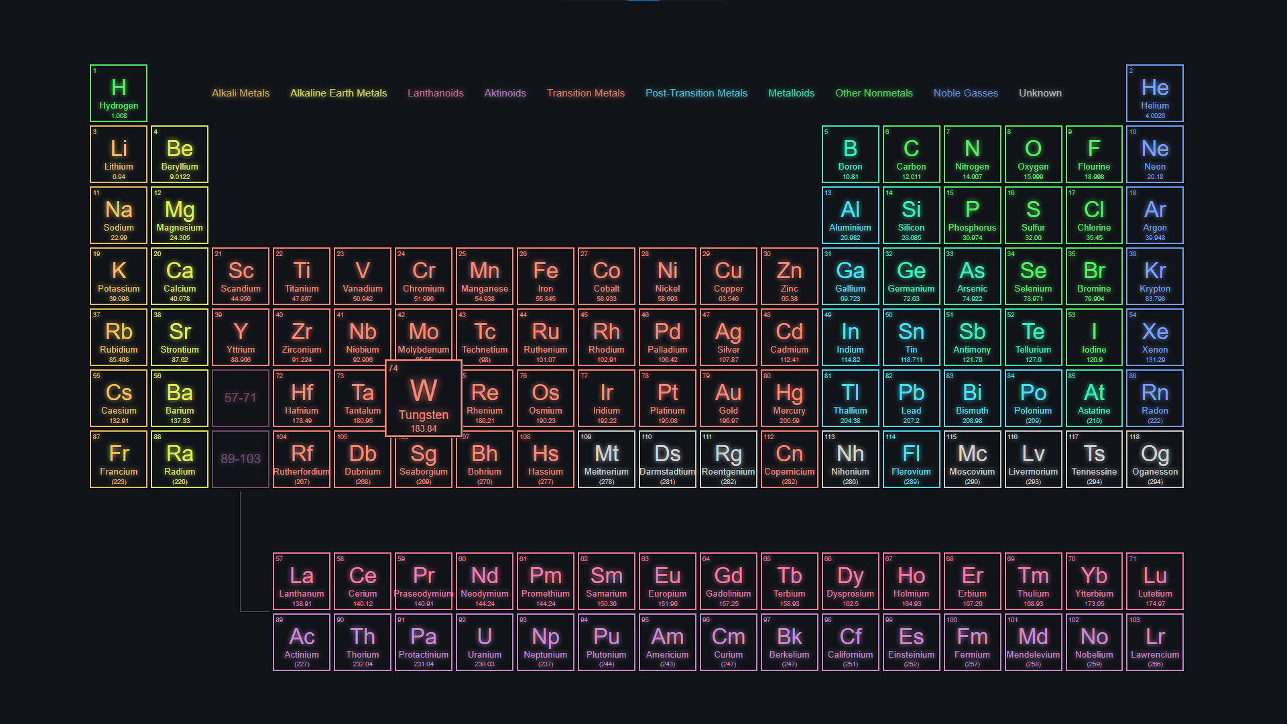Click the Hydrogen element tile
The width and height of the screenshot is (1287, 724).
pos(119,93)
